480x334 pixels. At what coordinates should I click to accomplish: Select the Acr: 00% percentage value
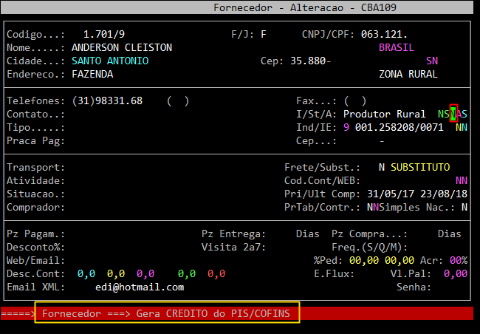[459, 260]
